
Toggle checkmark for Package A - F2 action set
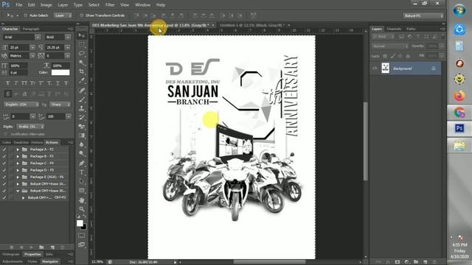(x=4, y=149)
